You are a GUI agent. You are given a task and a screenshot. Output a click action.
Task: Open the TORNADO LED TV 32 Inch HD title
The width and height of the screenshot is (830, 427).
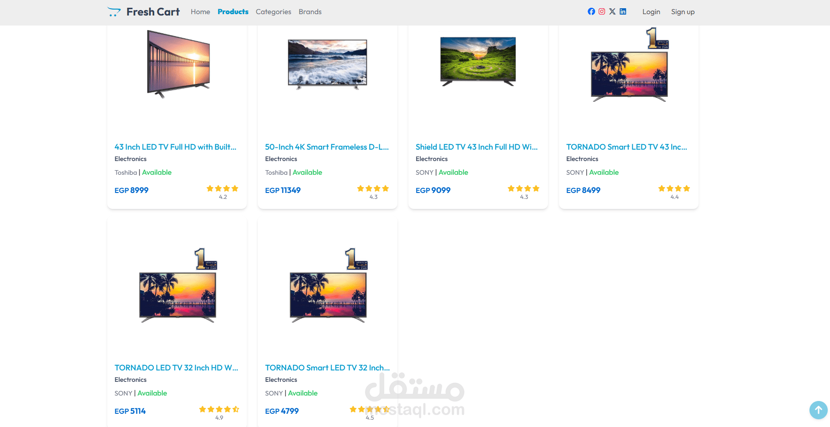176,368
